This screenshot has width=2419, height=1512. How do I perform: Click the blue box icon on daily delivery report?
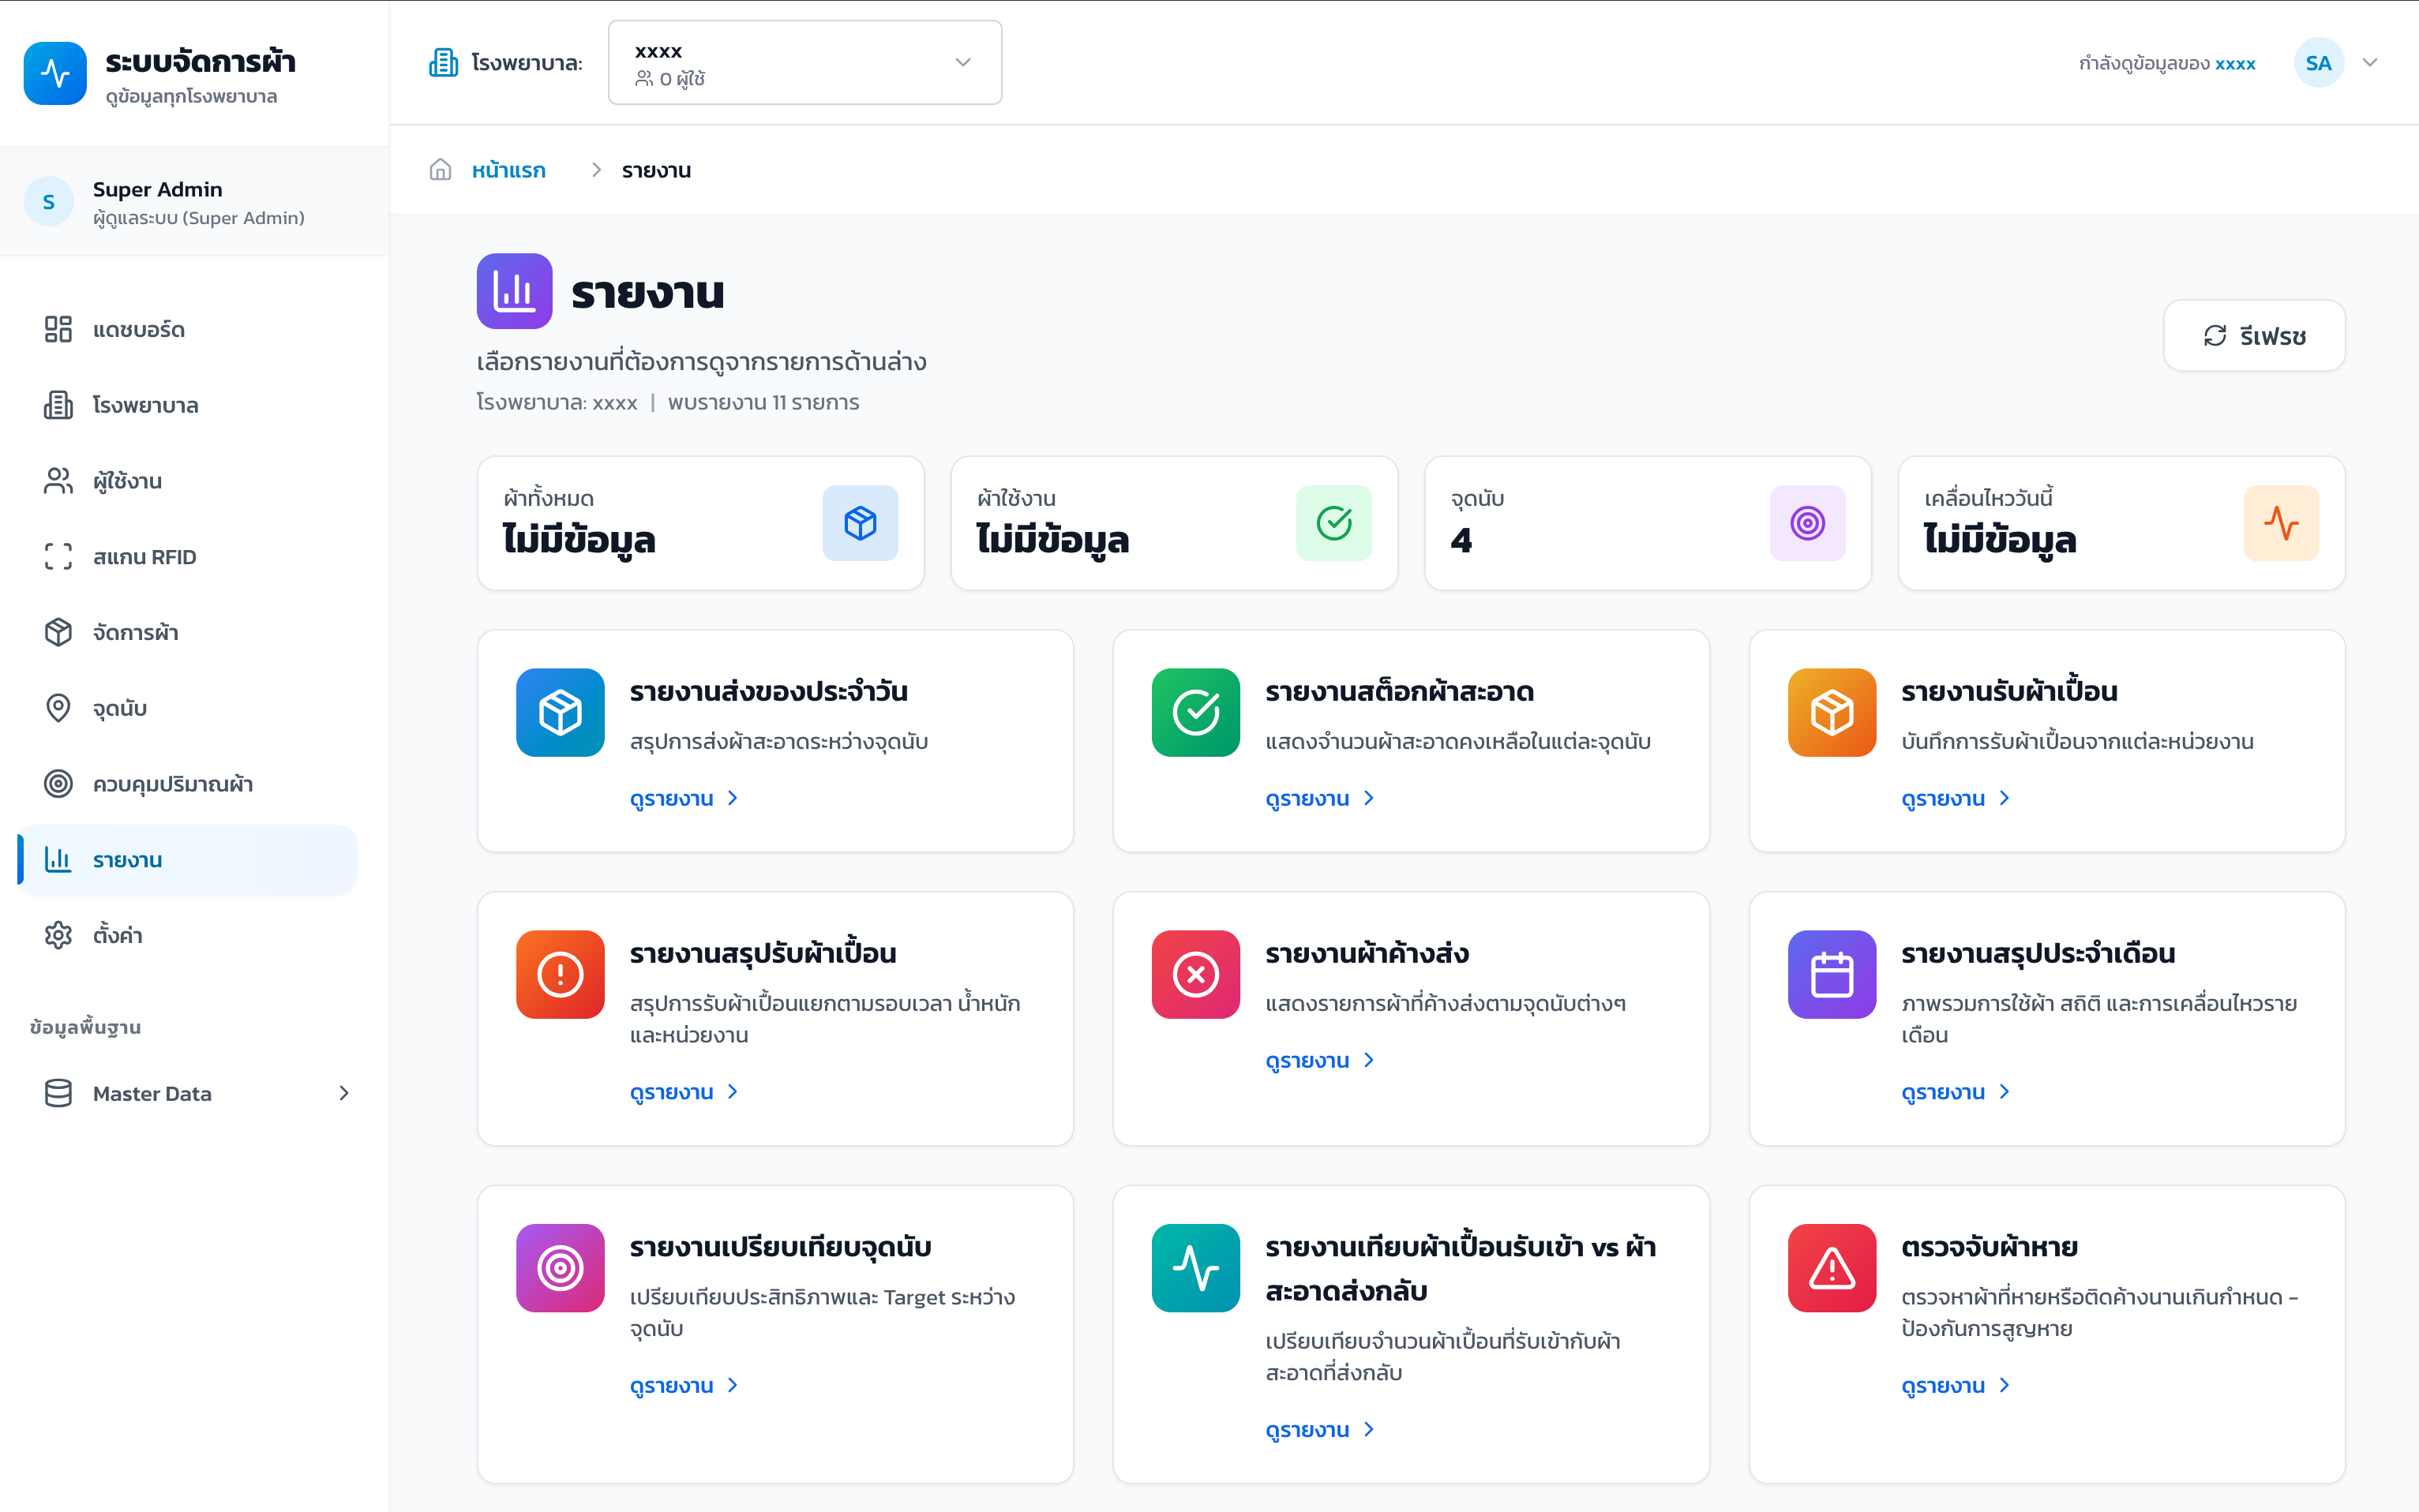point(559,712)
